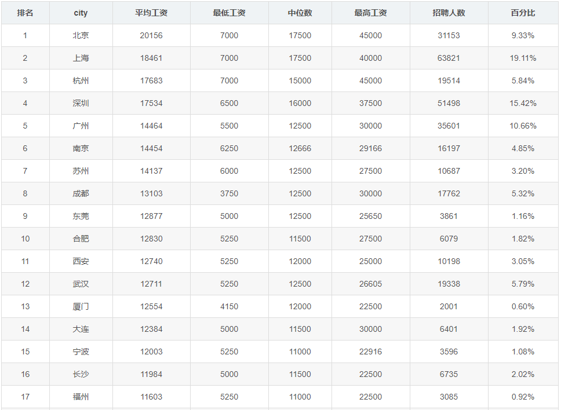Select median value 16000
Viewport: 561px width, 410px height.
coord(300,103)
